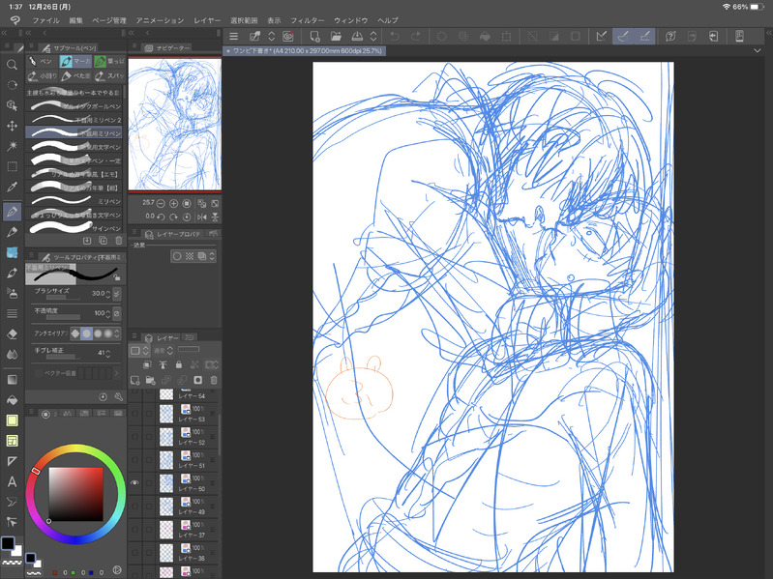Select the Operation object tool
Screen dimensions: 773x579
[12, 105]
